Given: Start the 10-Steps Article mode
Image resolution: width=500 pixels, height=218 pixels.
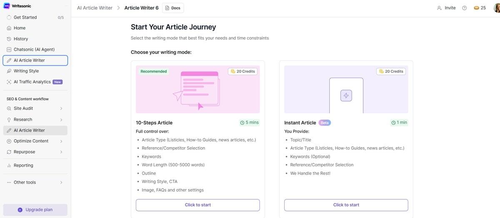Looking at the screenshot, I should 198,205.
